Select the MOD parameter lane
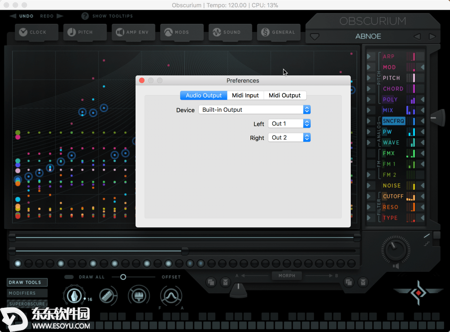This screenshot has width=450, height=332. tap(389, 67)
